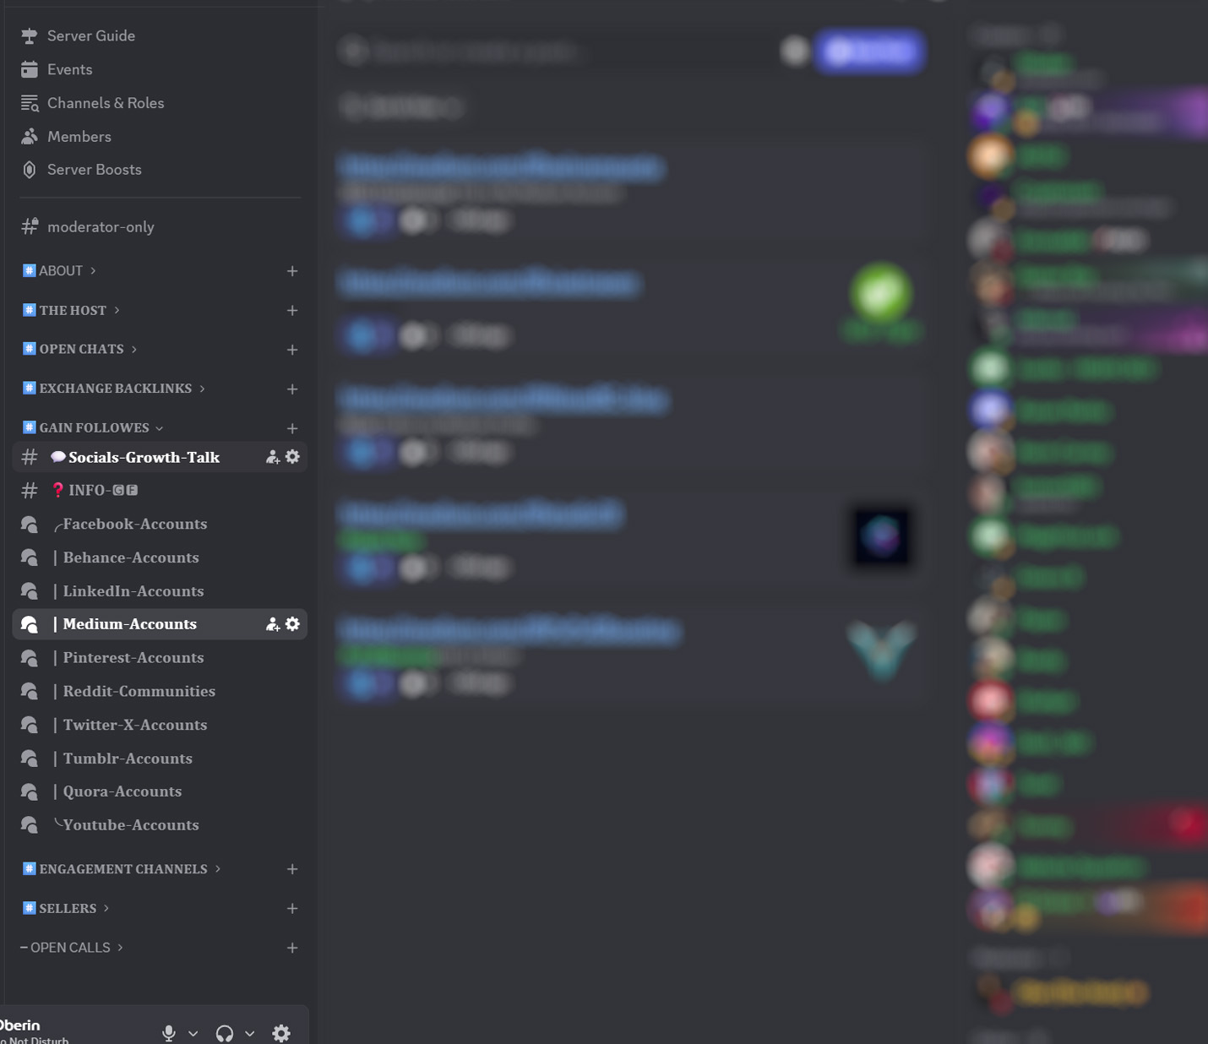Mute the microphone in user panel
This screenshot has height=1044, width=1208.
point(169,1033)
